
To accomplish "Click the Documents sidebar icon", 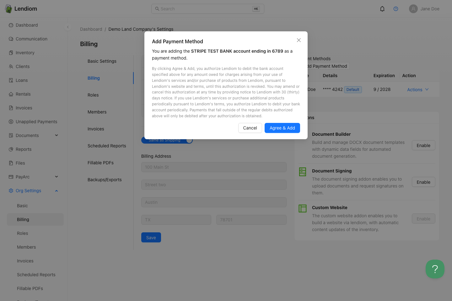I will (x=11, y=135).
